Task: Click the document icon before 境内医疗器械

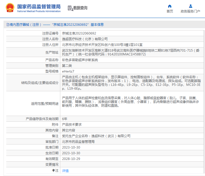Action: (x=8, y=25)
